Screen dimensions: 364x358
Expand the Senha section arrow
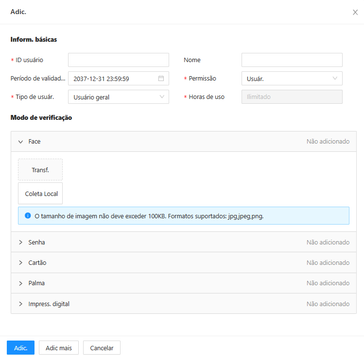point(21,242)
